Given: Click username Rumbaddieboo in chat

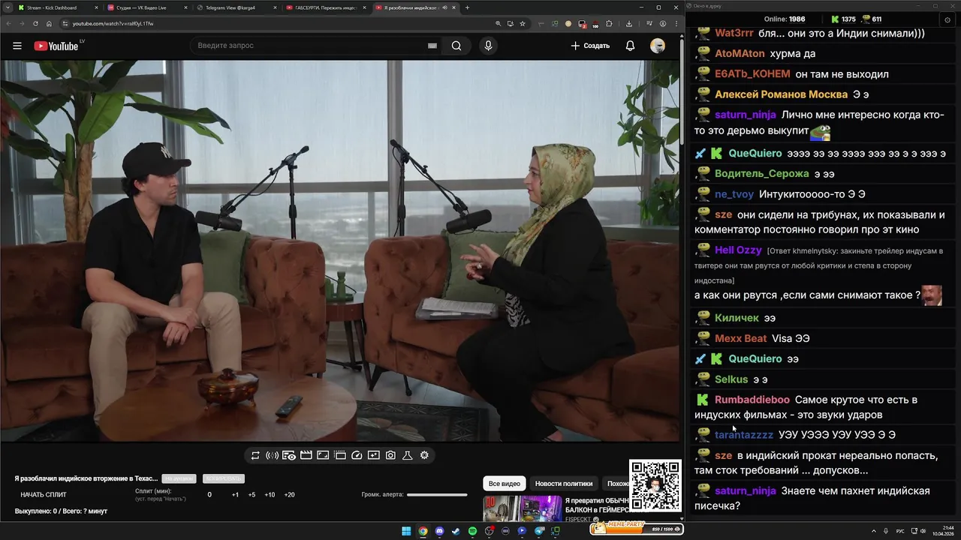Looking at the screenshot, I should pos(752,400).
